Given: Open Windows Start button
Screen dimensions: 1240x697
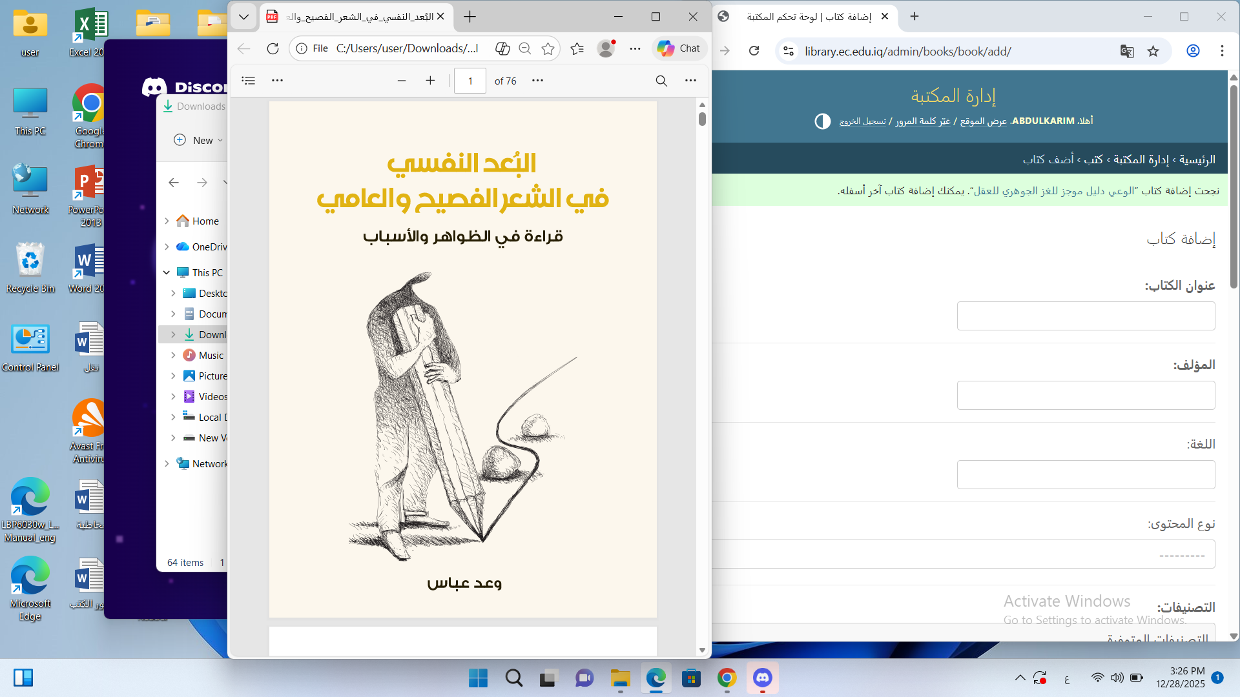Looking at the screenshot, I should click(x=479, y=678).
